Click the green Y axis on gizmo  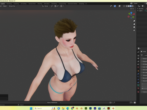[x=130, y=13]
